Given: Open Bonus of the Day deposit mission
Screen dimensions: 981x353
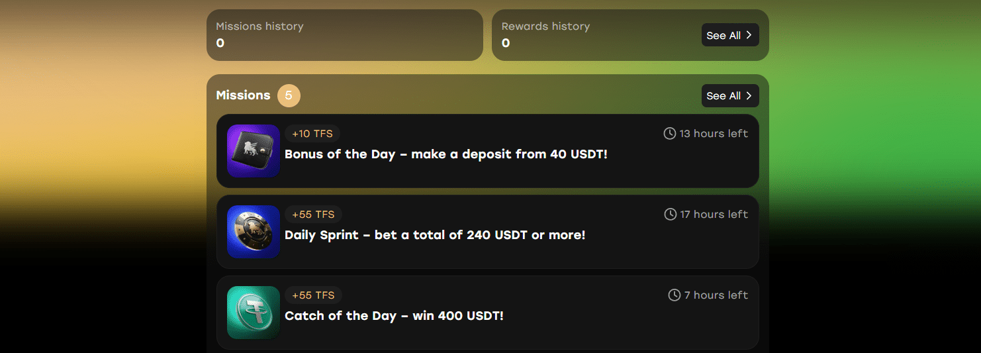Looking at the screenshot, I should [445, 154].
